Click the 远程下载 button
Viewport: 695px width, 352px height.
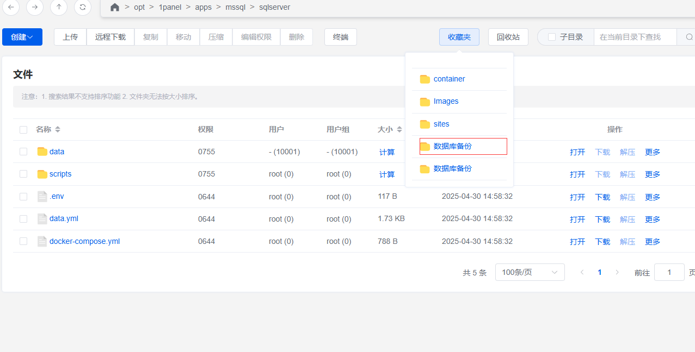[x=110, y=37]
